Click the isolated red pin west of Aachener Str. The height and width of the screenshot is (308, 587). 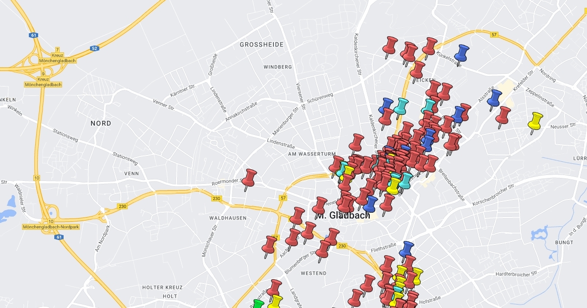270,244
